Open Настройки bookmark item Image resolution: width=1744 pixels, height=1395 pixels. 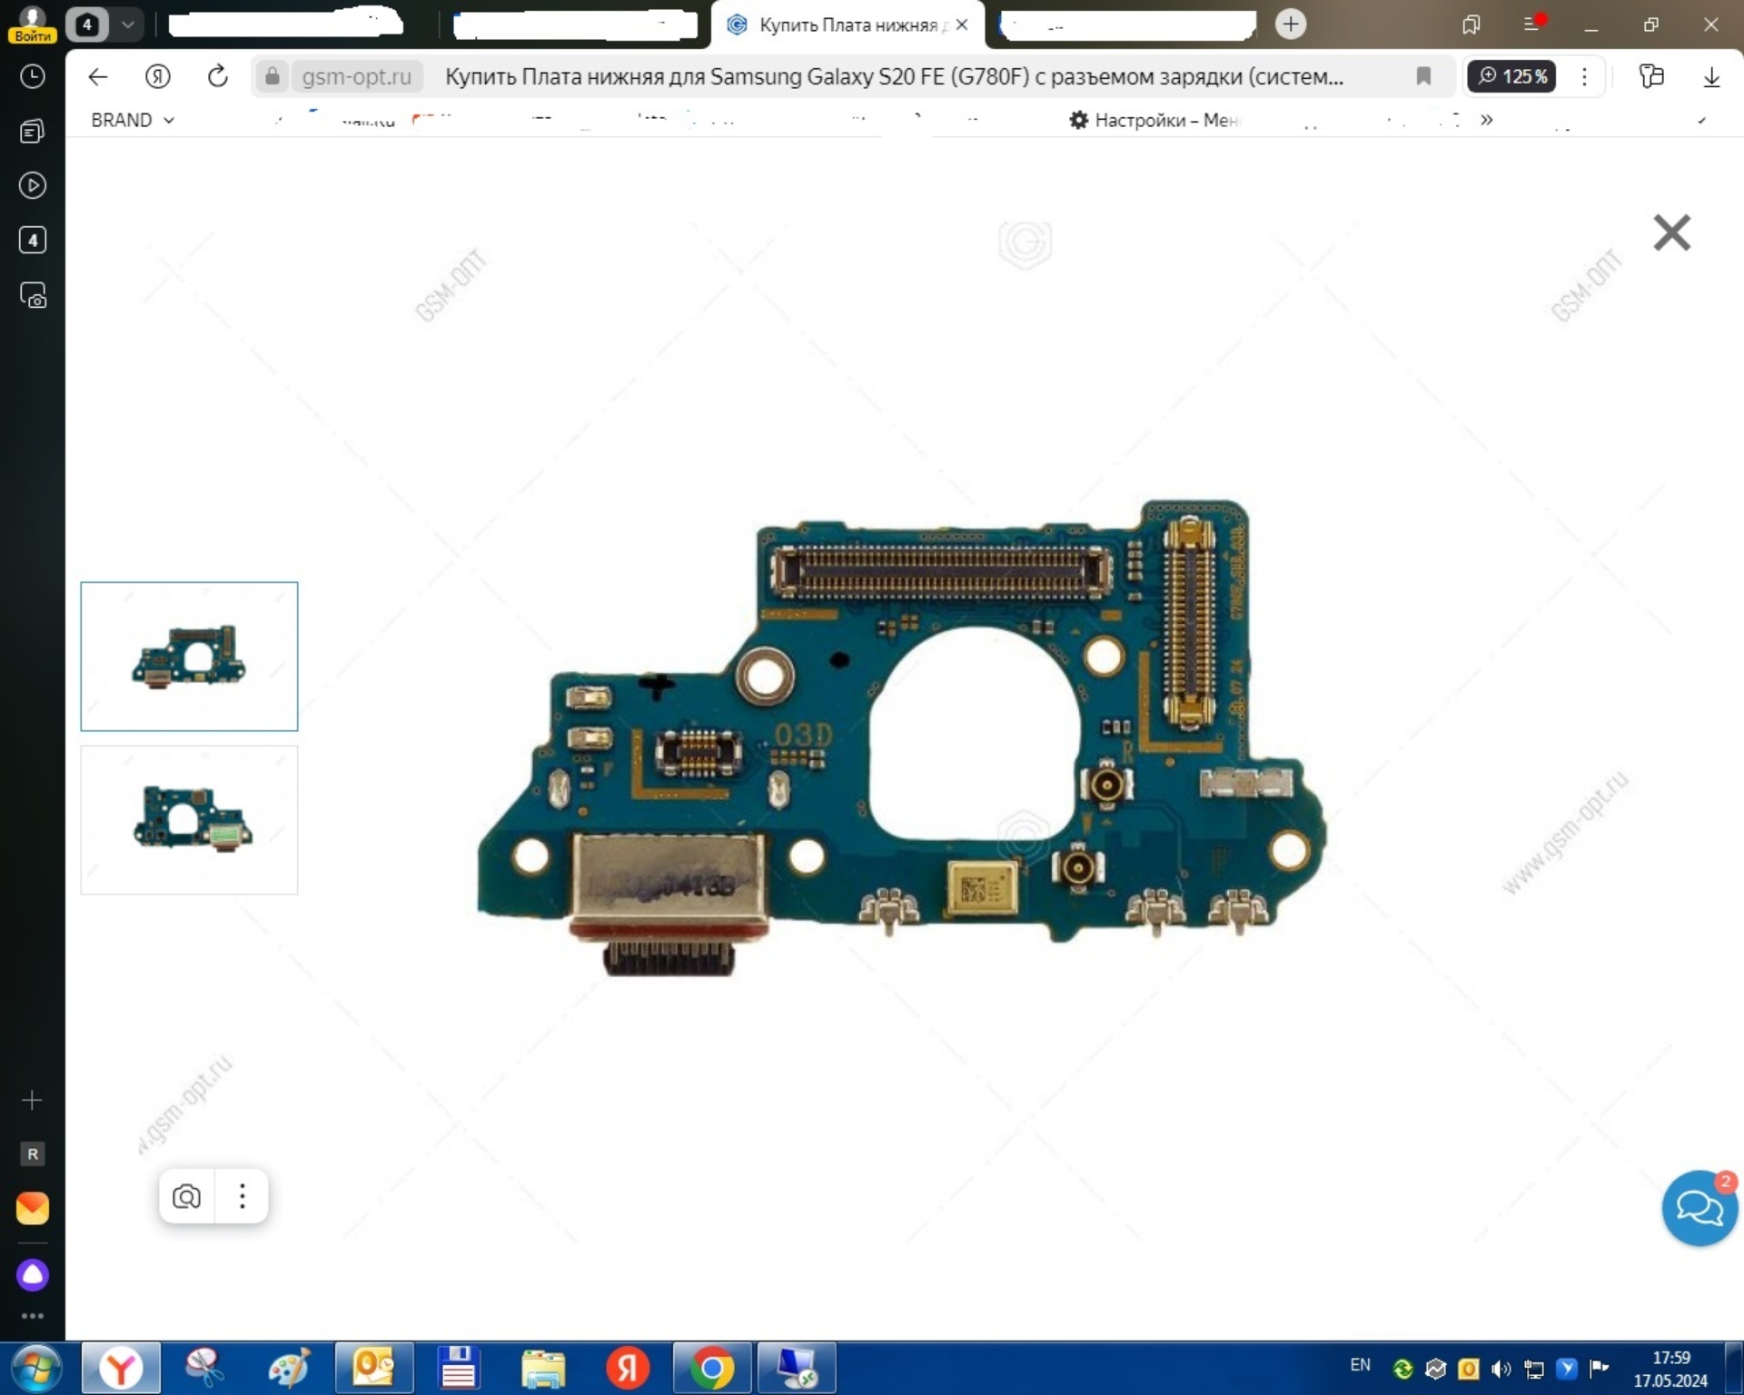pos(1154,120)
